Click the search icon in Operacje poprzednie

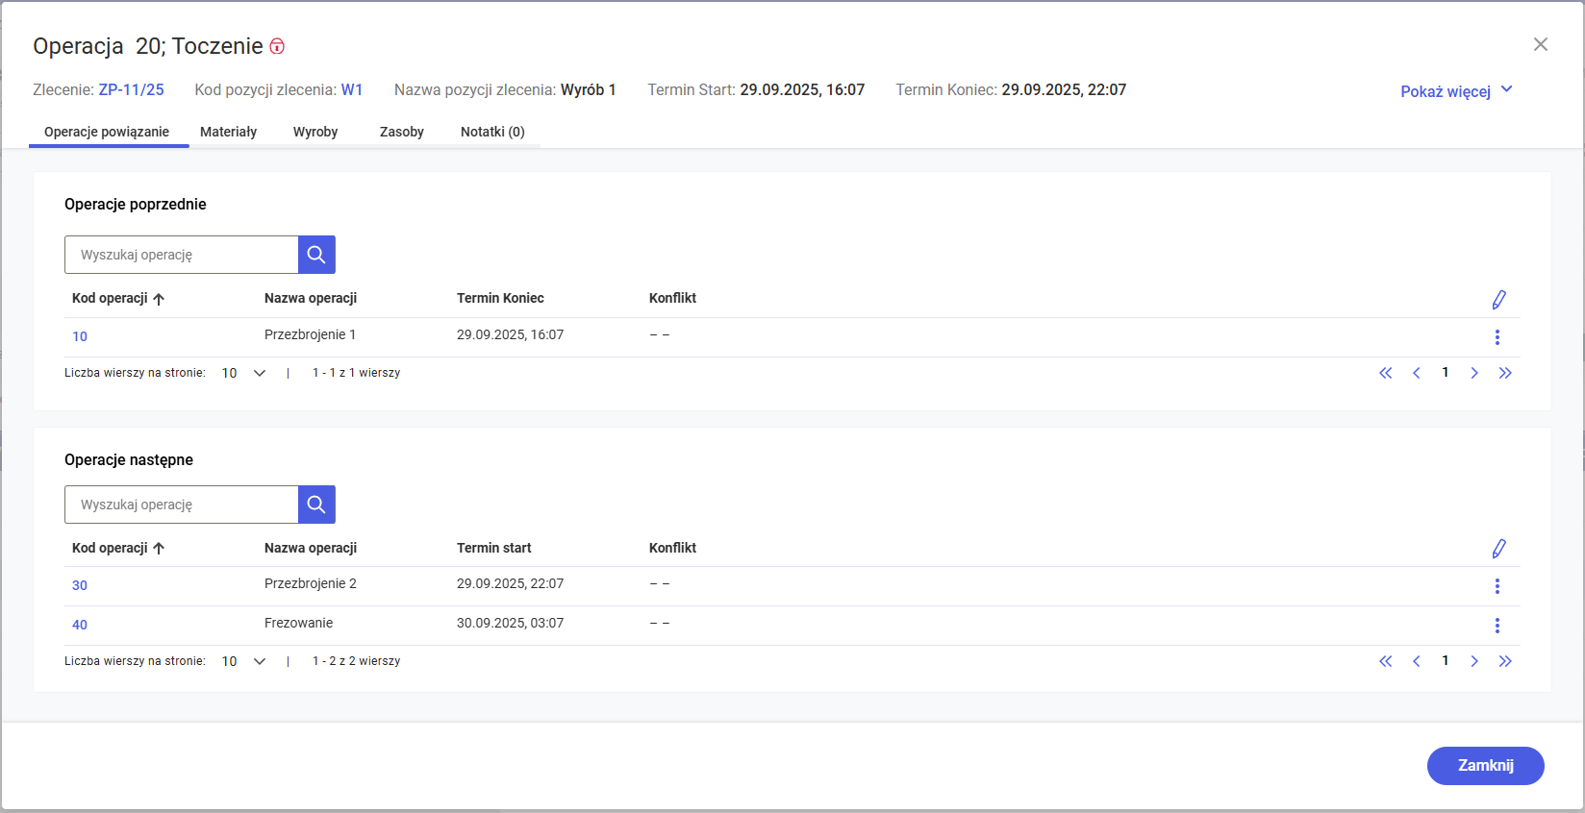pos(316,255)
